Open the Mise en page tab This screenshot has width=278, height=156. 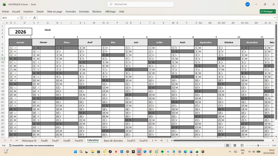55,11
